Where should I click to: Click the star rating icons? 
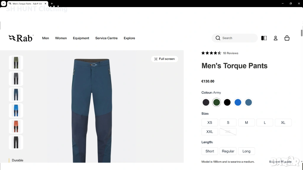[211, 53]
